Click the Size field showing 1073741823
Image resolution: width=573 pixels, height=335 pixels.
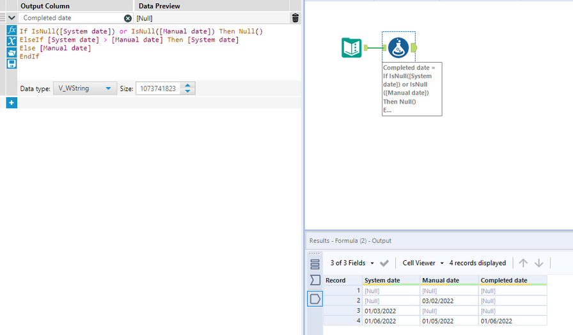158,88
